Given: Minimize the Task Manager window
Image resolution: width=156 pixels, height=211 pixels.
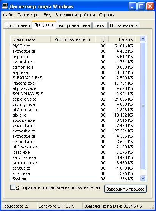Looking at the screenshot, I should click(132, 6).
